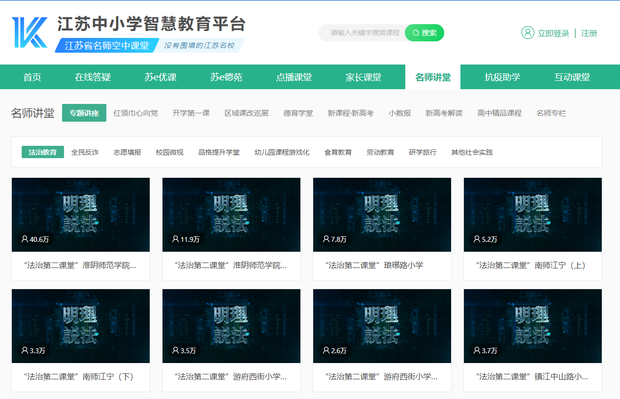Select the 其他社会实践 topic filter
Viewport: 620px width, 399px height.
(472, 152)
